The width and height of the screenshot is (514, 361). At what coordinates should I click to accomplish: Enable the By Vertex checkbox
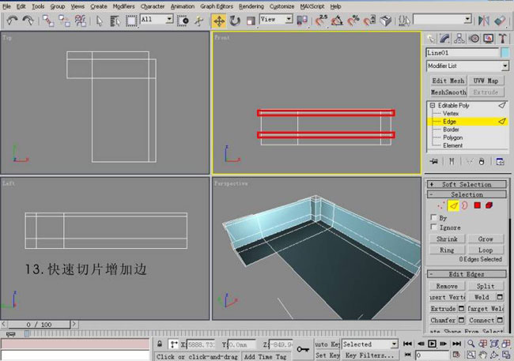pos(433,217)
